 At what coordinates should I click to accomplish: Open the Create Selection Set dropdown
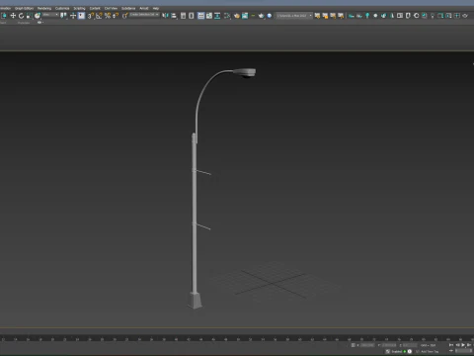click(x=144, y=15)
